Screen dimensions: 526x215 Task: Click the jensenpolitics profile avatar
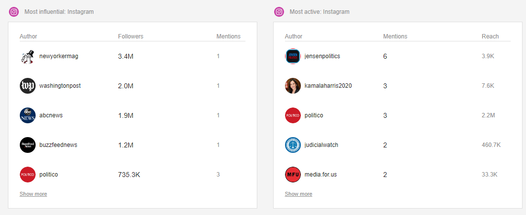click(293, 57)
